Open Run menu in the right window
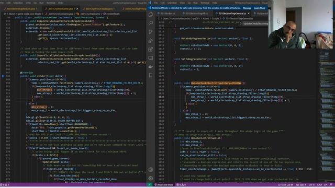335x188 pixels. [195, 3]
